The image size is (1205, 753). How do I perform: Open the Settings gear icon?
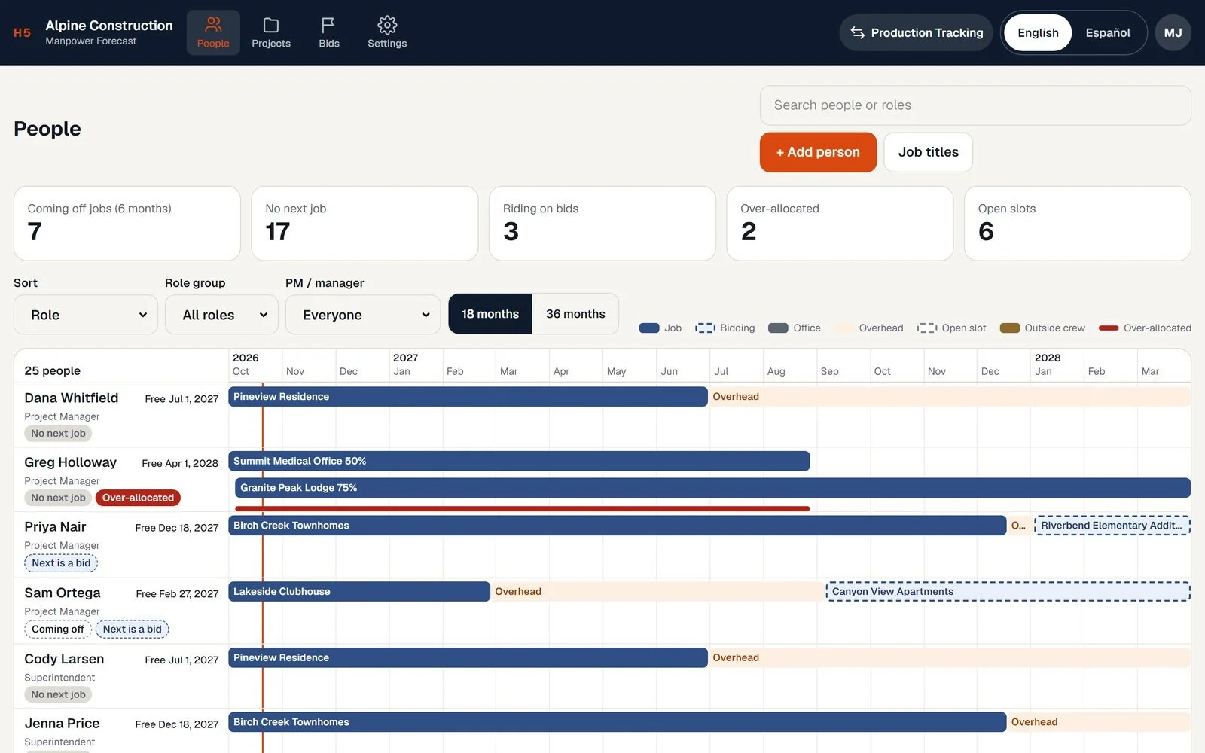pos(387,25)
